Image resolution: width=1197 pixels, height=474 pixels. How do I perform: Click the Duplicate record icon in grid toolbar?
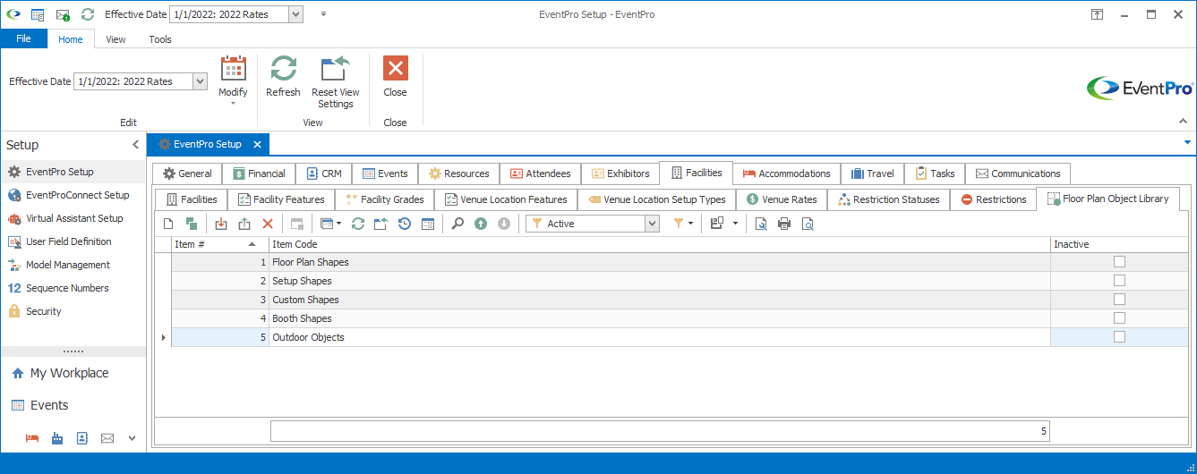click(191, 224)
